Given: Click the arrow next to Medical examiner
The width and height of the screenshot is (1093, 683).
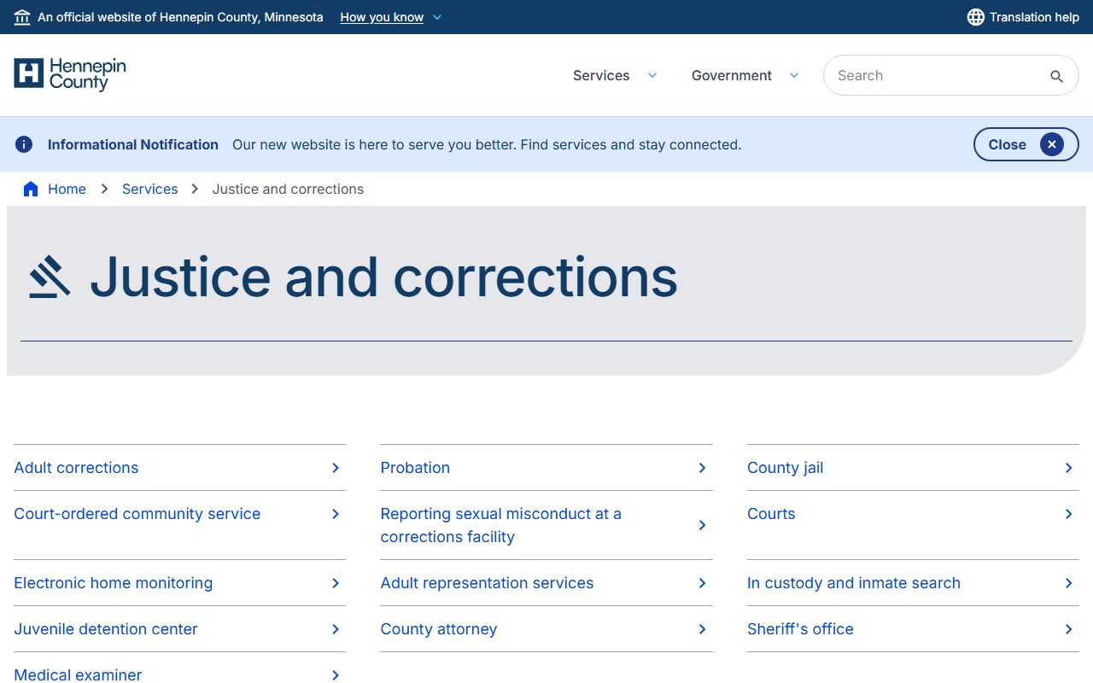Looking at the screenshot, I should click(x=336, y=675).
